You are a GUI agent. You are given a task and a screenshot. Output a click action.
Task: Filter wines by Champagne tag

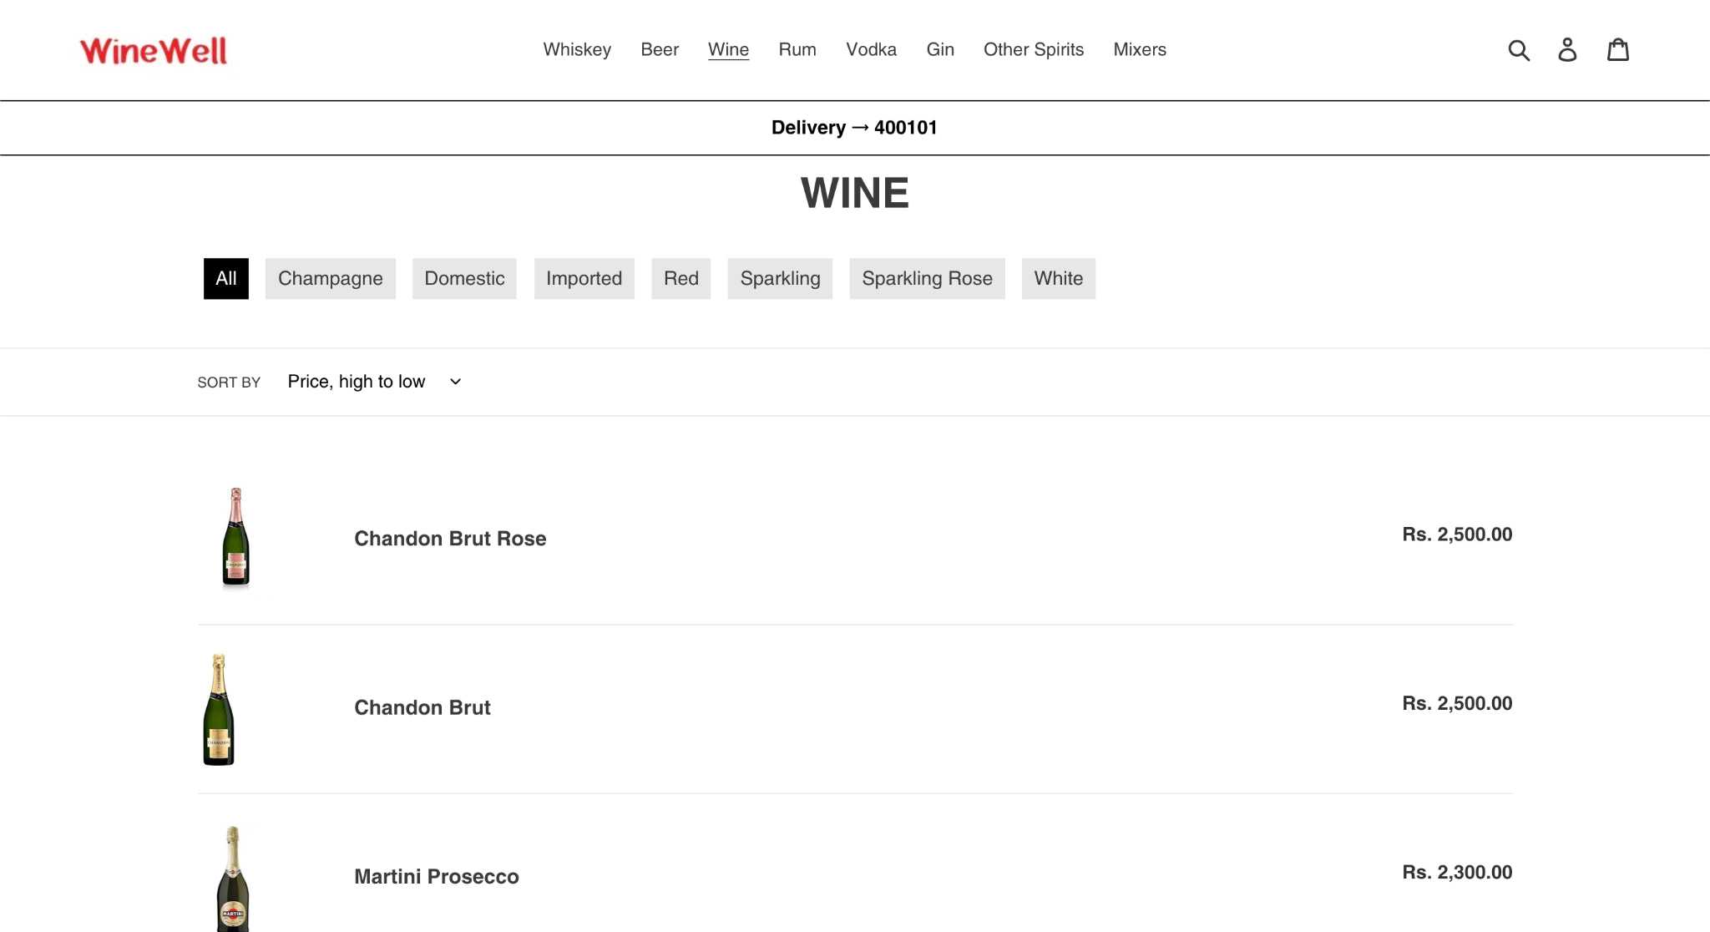point(330,278)
